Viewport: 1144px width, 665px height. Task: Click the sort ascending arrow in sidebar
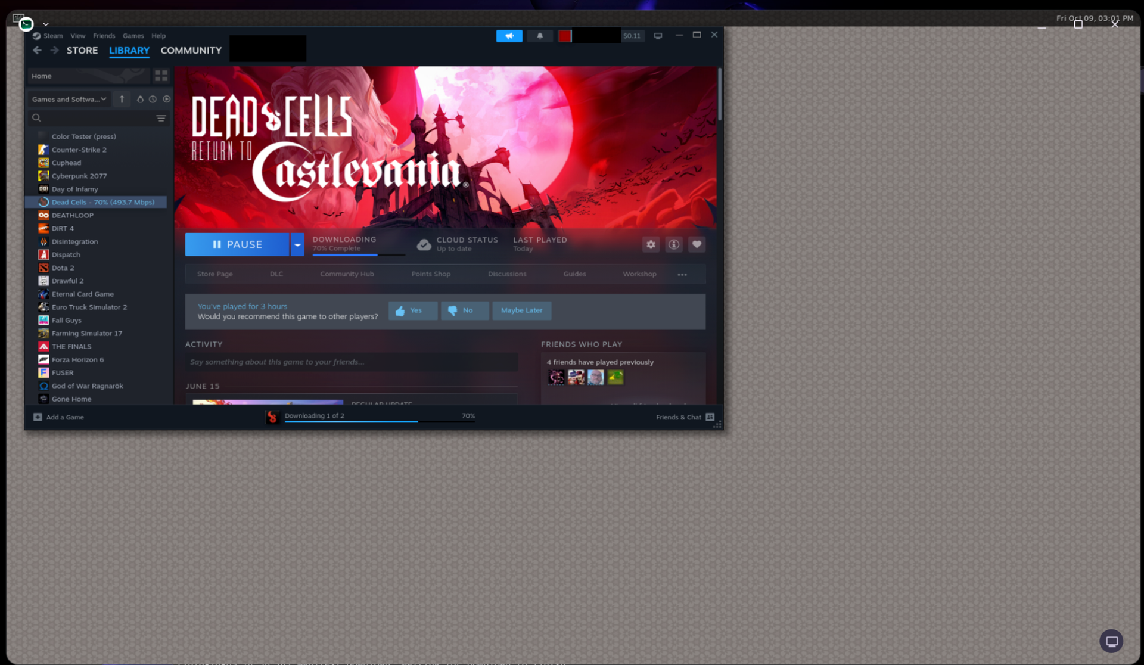122,99
